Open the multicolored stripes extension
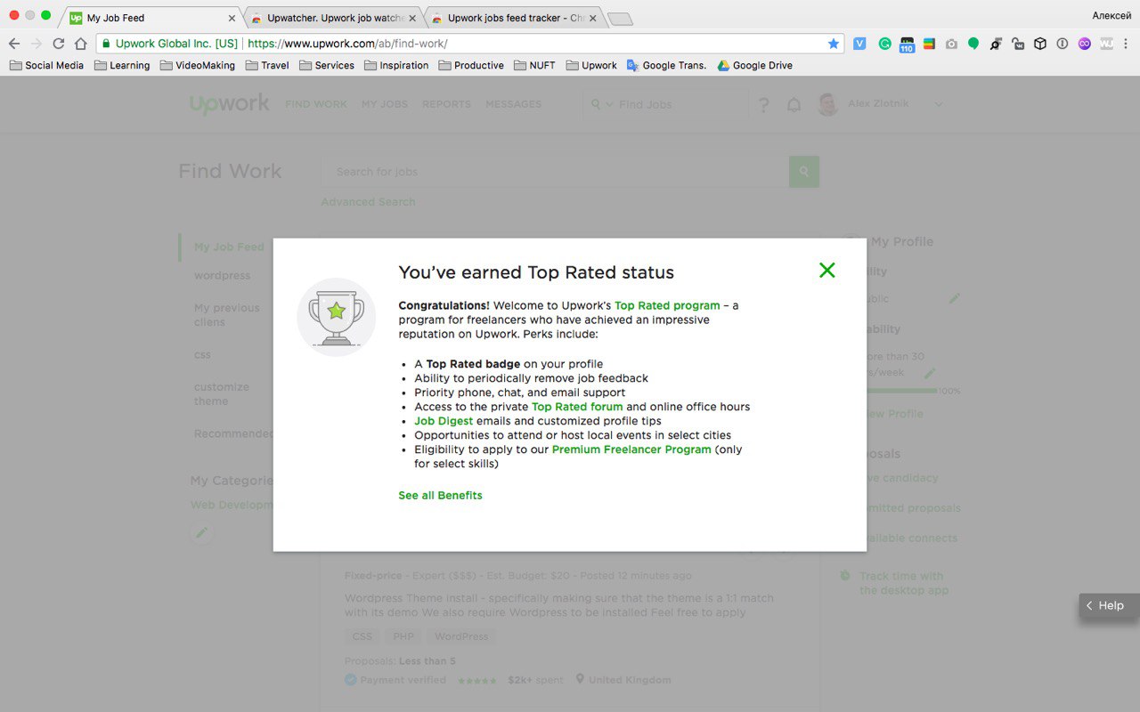The height and width of the screenshot is (712, 1140). [x=929, y=44]
